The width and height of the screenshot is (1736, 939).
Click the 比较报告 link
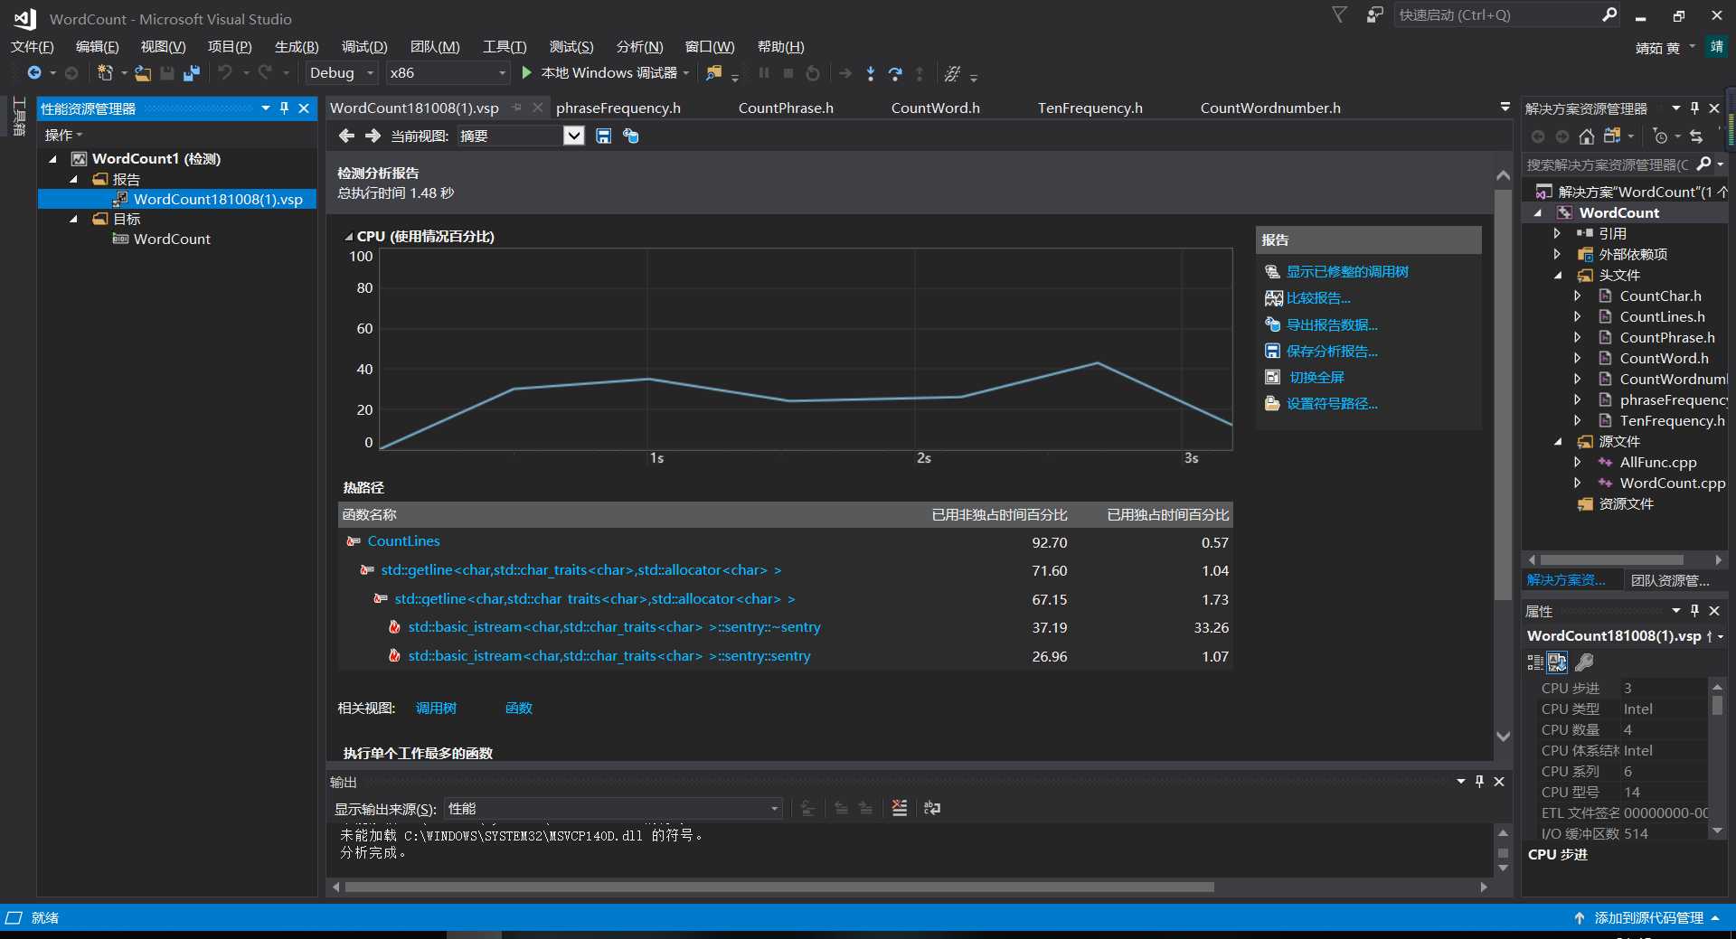pyautogui.click(x=1318, y=298)
